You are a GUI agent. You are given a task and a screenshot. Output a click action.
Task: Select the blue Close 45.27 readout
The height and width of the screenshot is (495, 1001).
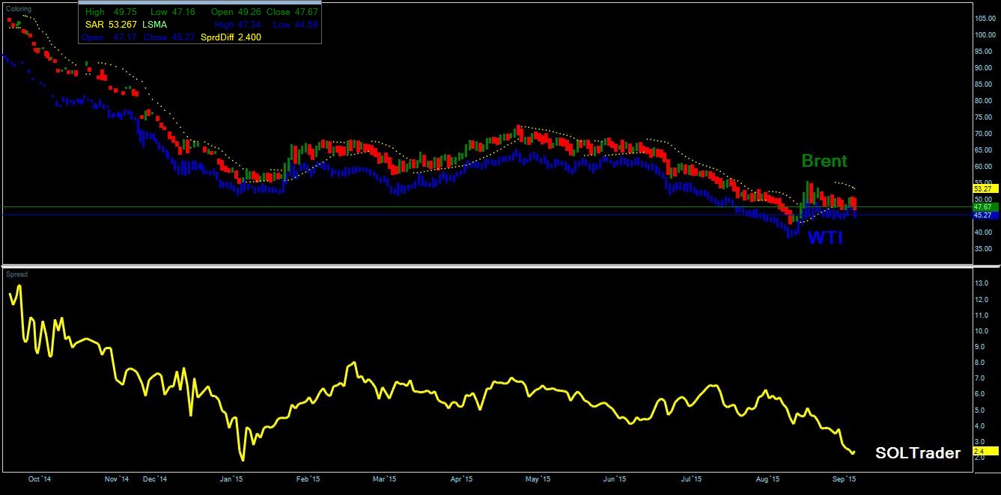coord(169,37)
